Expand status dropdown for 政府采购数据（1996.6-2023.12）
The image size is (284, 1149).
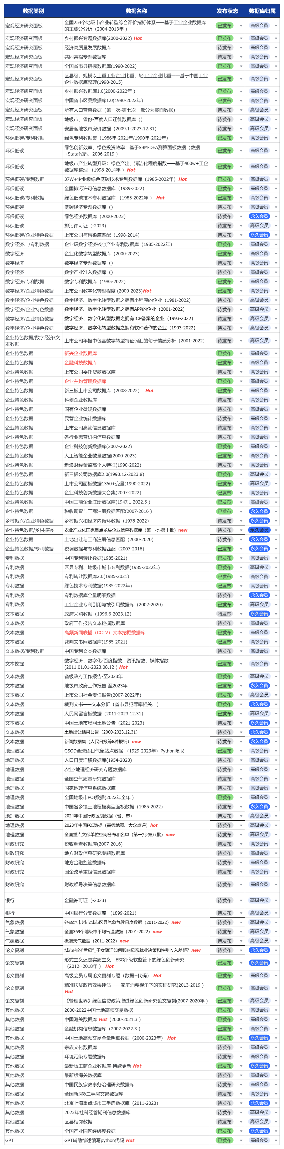pos(241,614)
